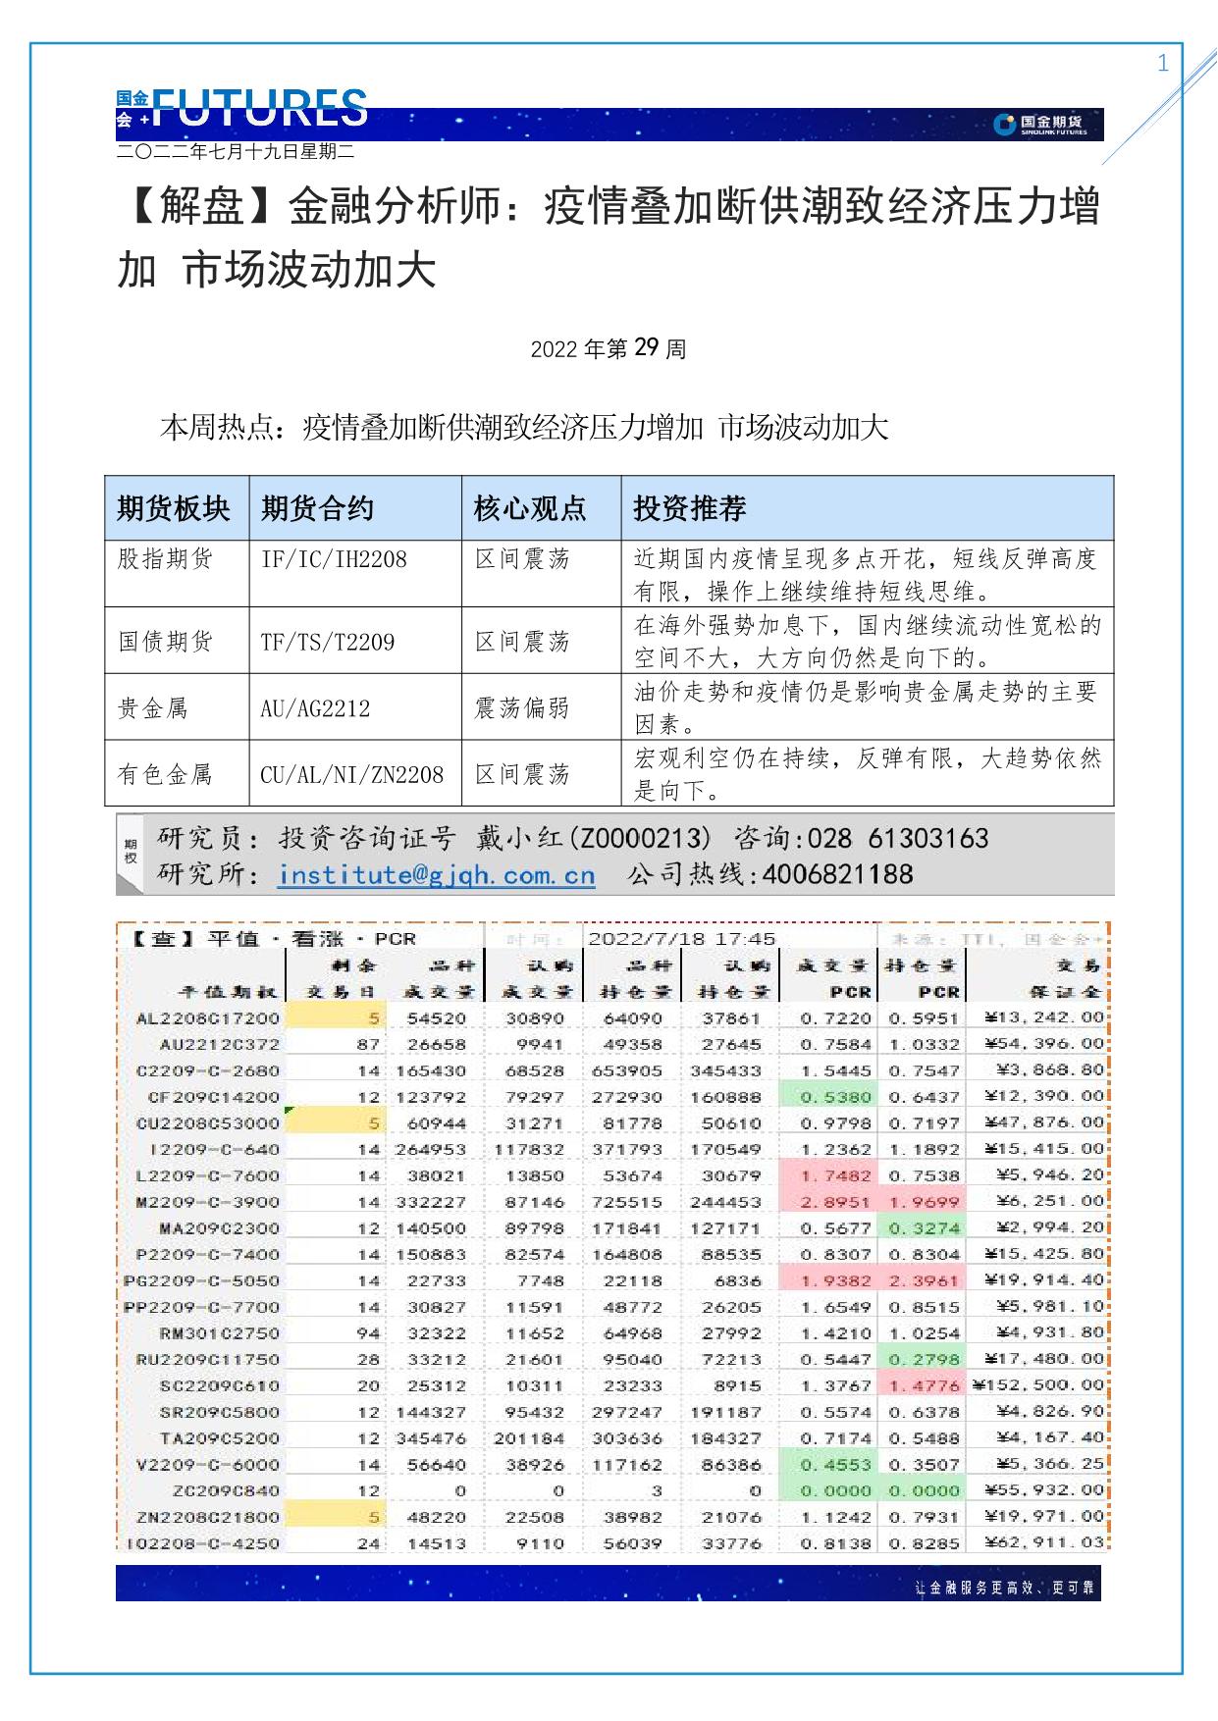Select the ZN2208C21800 option row

(613, 1517)
